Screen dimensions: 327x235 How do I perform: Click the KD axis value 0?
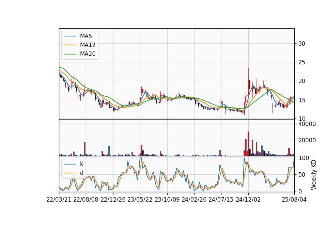coord(300,191)
